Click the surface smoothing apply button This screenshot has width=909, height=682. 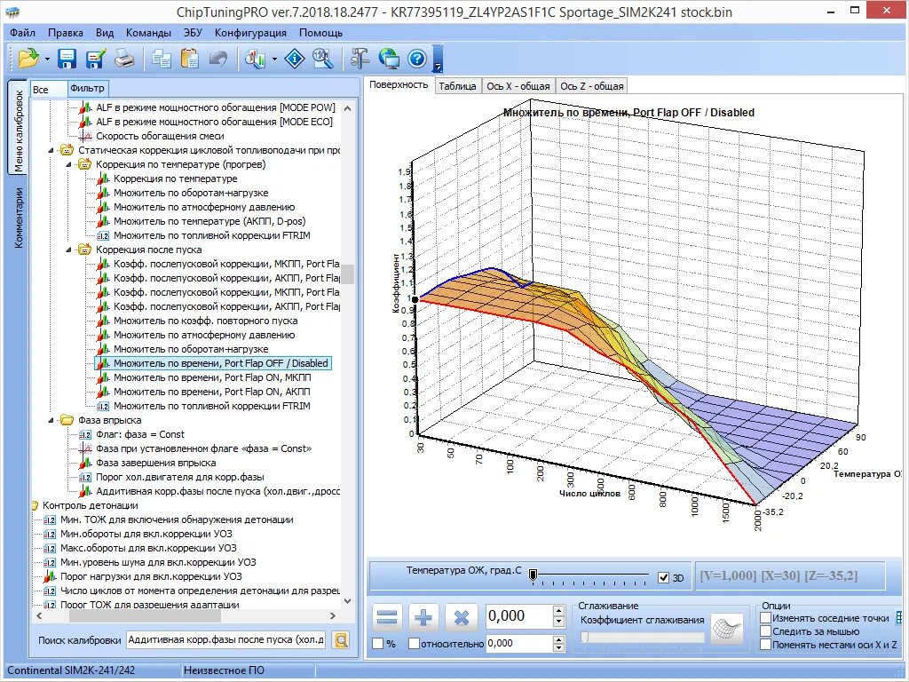[x=727, y=629]
